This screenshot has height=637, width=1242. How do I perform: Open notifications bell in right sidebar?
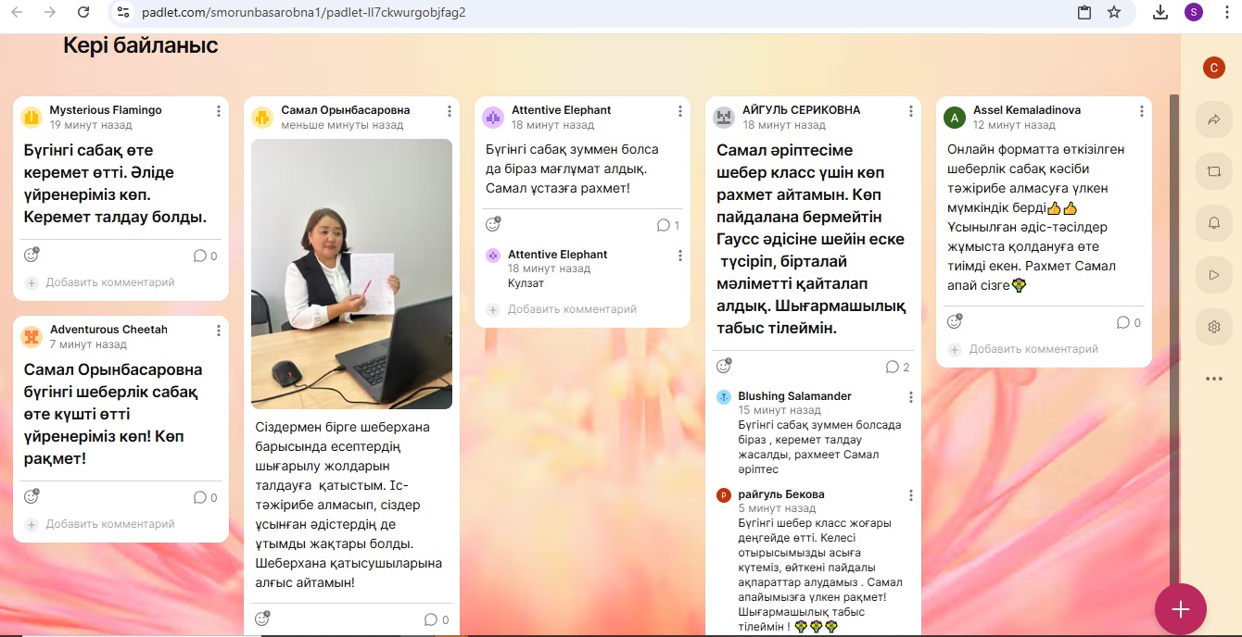(x=1213, y=223)
